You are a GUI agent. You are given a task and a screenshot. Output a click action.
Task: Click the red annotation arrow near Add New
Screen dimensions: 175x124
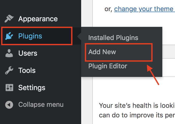(x=153, y=75)
